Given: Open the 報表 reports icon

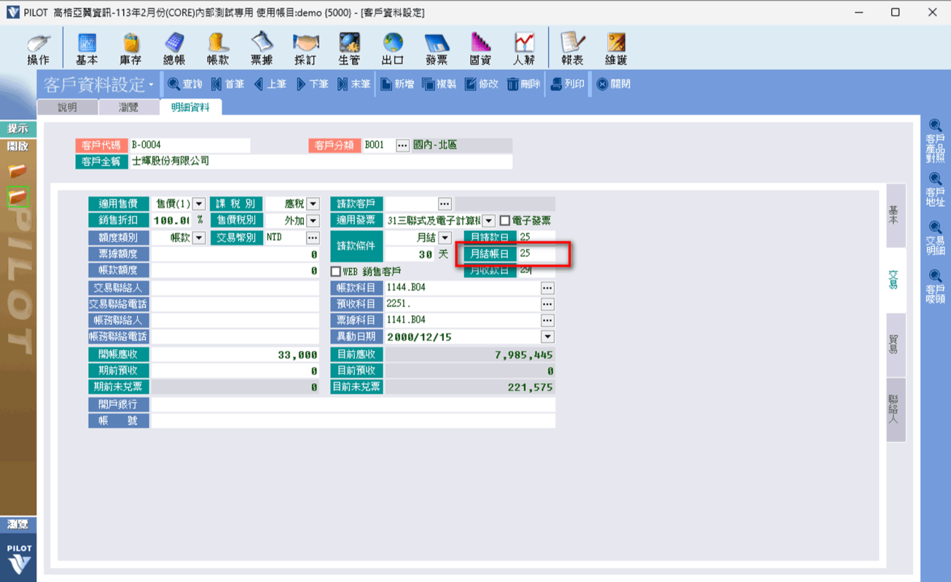Looking at the screenshot, I should [x=572, y=49].
